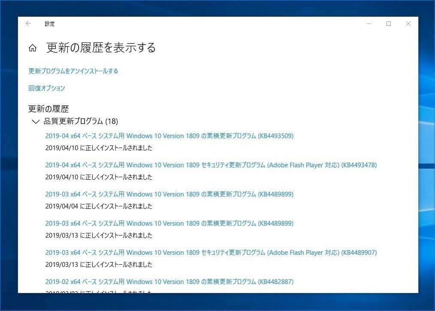435x311 pixels.
Task: Click the back arrow in Settings title bar
Action: [x=28, y=24]
